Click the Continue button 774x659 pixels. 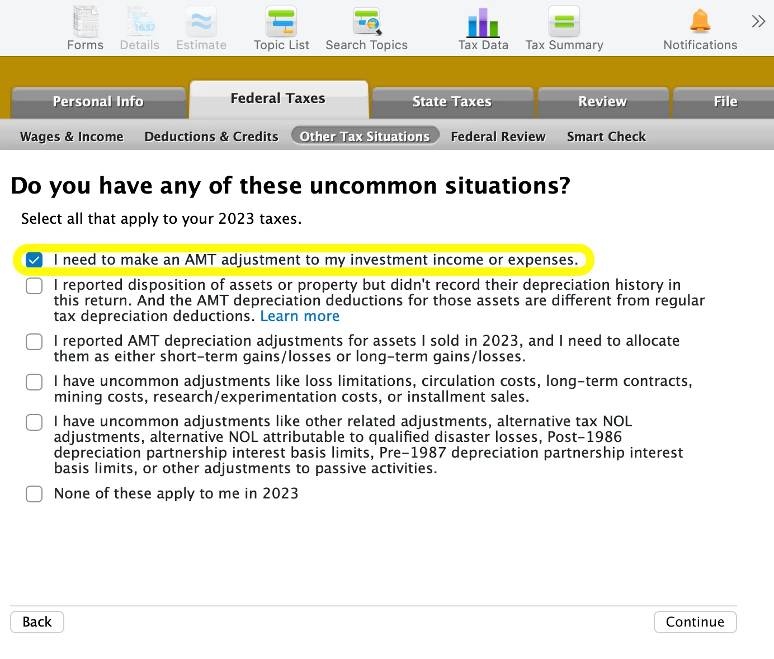(695, 622)
